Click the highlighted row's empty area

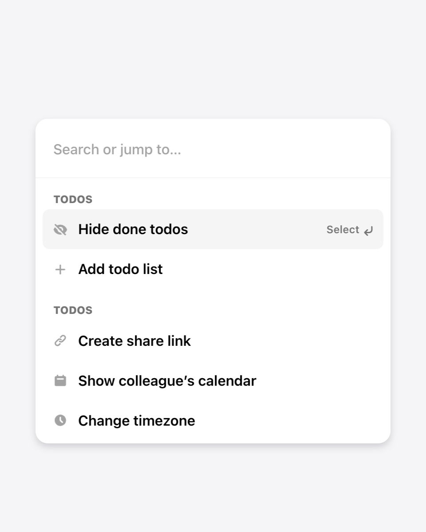(x=257, y=229)
